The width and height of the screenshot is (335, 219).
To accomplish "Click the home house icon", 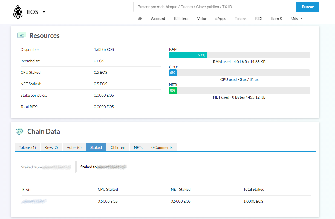I will [x=140, y=18].
